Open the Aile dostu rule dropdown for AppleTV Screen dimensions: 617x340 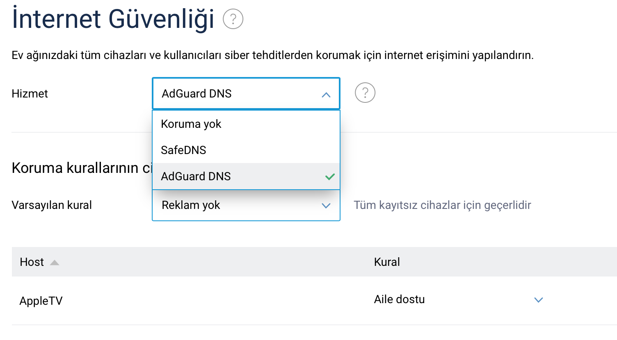[459, 299]
